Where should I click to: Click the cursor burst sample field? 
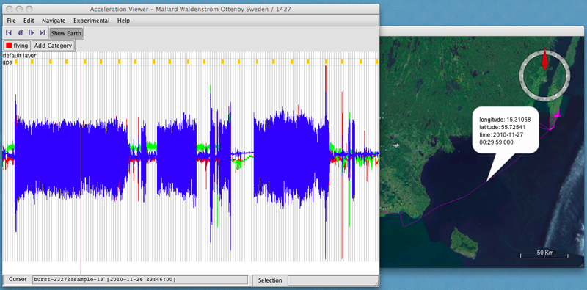point(140,280)
